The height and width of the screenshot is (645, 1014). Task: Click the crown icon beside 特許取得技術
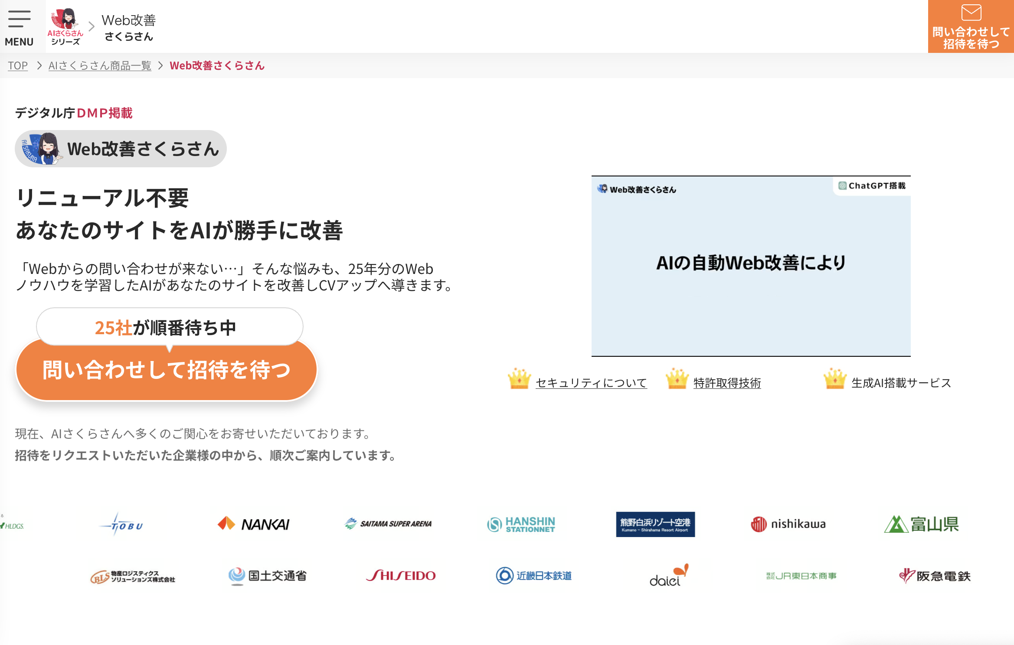(677, 379)
